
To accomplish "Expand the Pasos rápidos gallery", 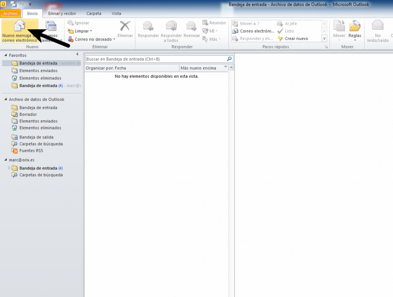I will pos(324,39).
